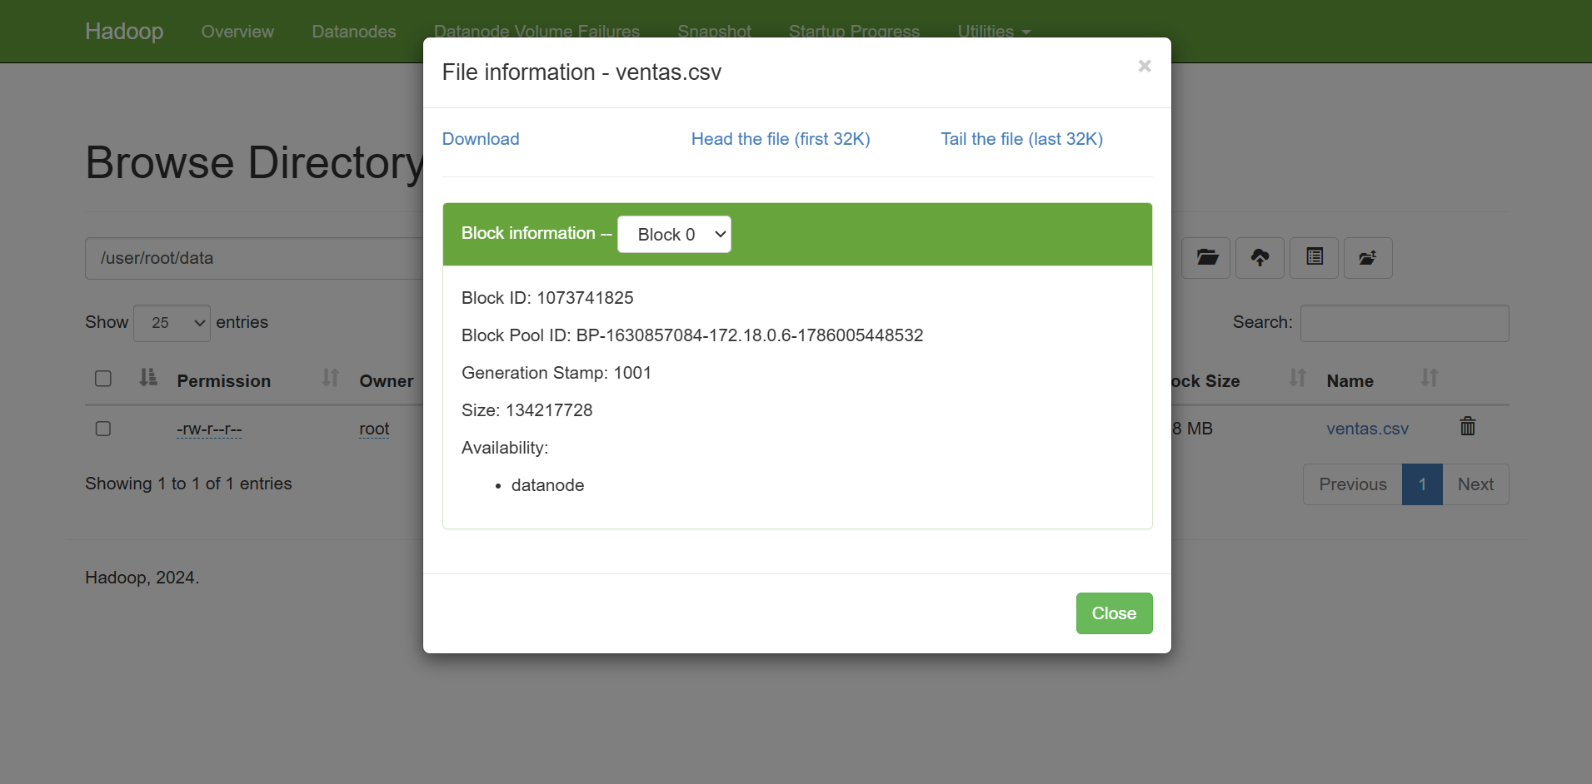Open the Datanodes tab
Image resolution: width=1592 pixels, height=784 pixels.
tap(354, 32)
